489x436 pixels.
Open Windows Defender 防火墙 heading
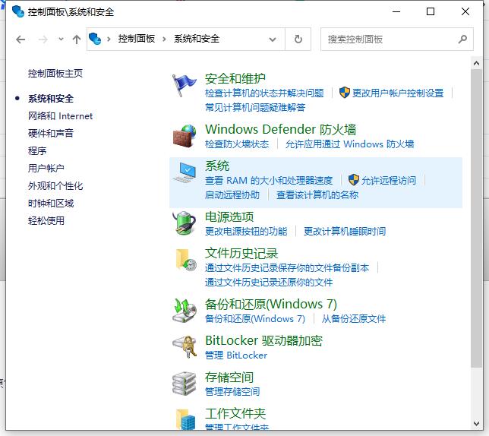click(280, 129)
